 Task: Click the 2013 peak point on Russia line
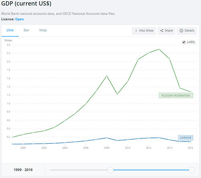pos(159,49)
